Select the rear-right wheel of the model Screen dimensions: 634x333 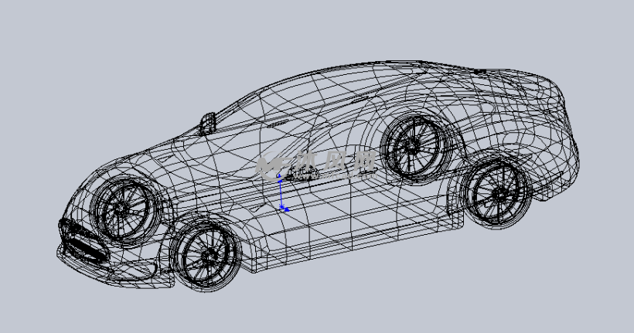click(x=494, y=194)
